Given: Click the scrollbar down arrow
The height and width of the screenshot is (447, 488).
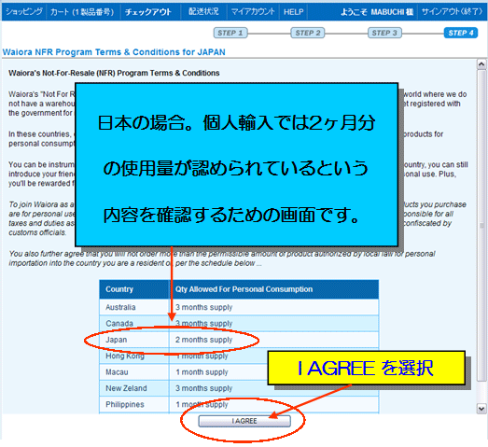Looking at the screenshot, I should pos(481,409).
